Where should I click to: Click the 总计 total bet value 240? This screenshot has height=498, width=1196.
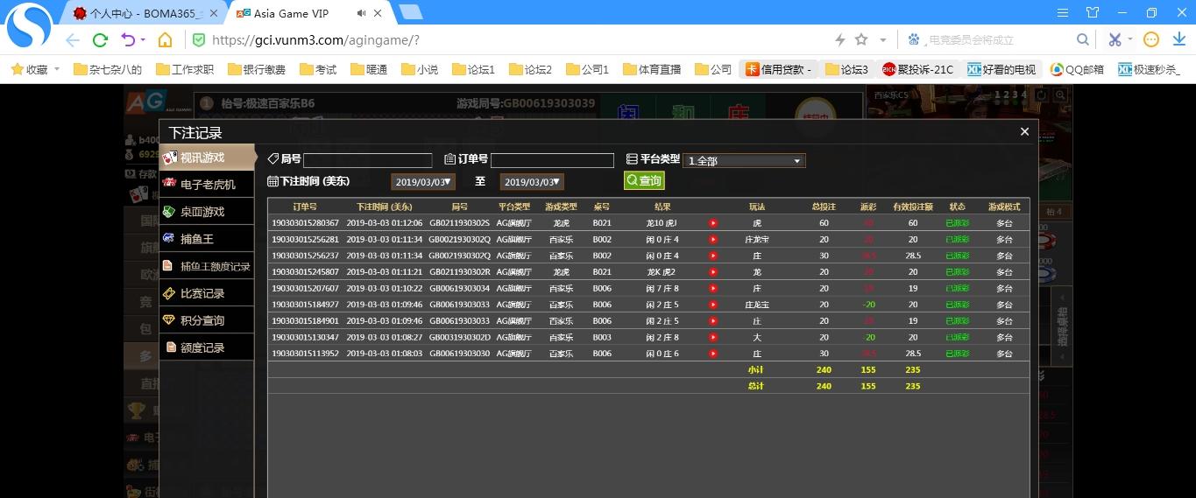824,386
